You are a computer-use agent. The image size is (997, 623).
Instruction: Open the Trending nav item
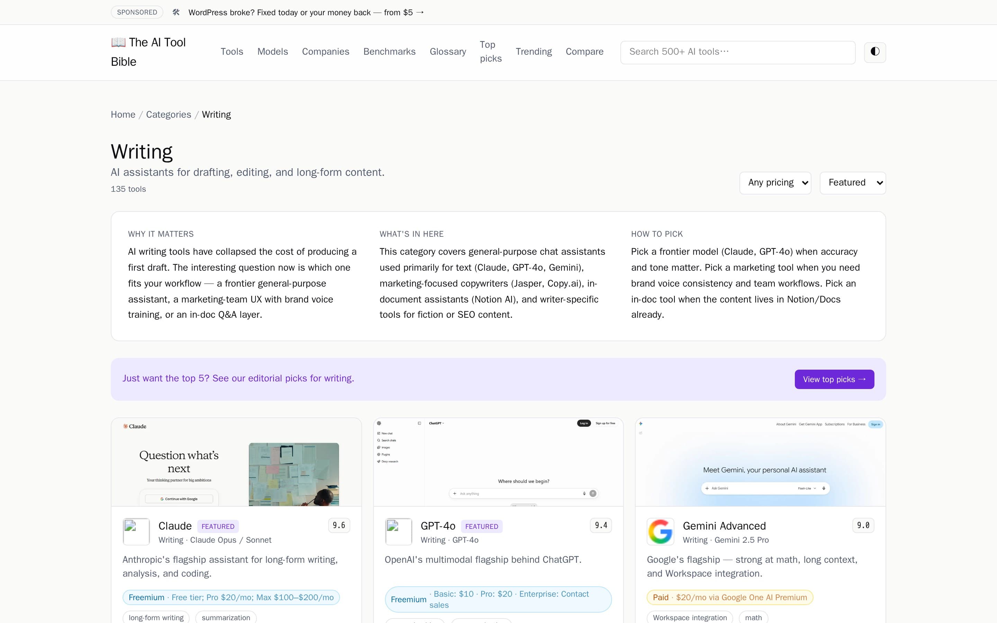533,52
